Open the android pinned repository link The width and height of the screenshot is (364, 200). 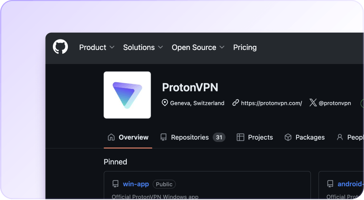point(350,184)
